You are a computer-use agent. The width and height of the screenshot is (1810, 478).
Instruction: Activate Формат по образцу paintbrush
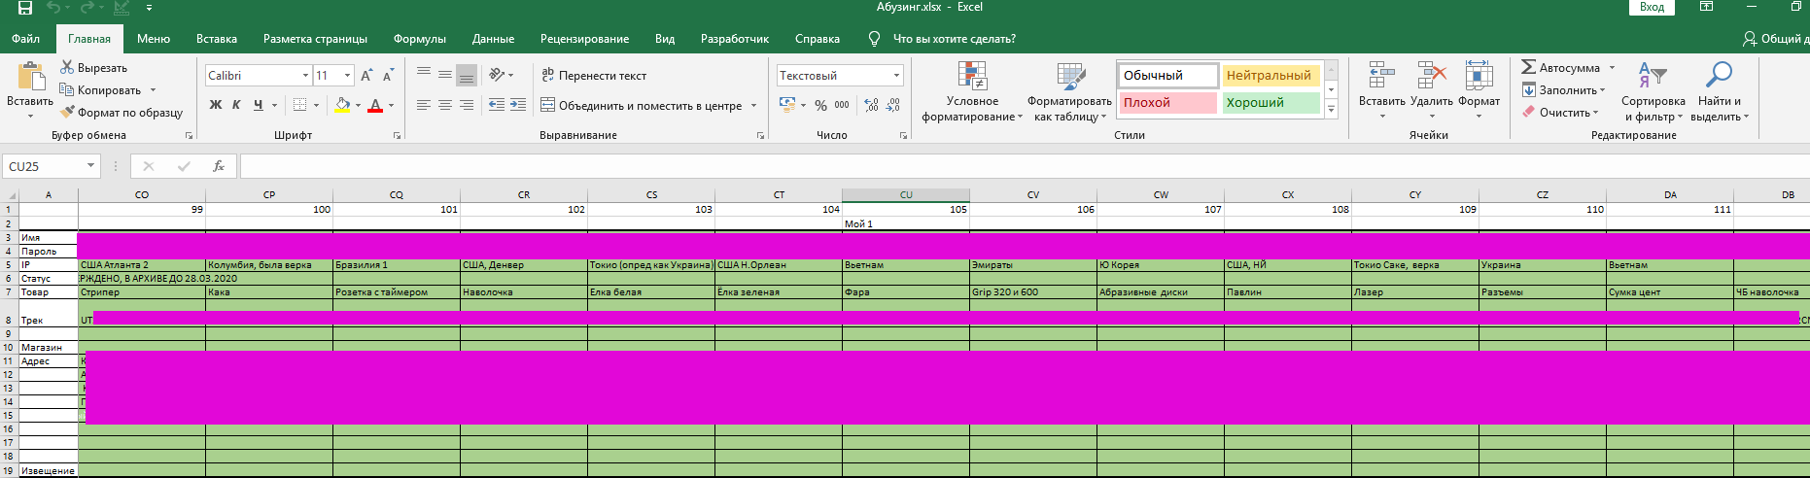(x=122, y=113)
